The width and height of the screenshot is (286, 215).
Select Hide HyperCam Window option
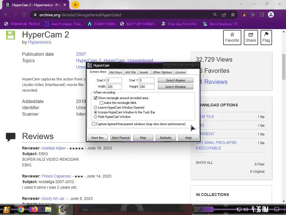[x=96, y=117]
